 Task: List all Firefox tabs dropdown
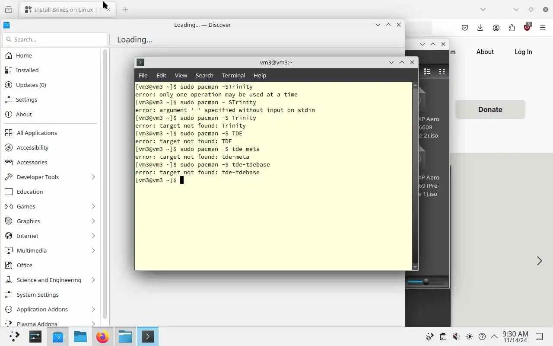(483, 10)
